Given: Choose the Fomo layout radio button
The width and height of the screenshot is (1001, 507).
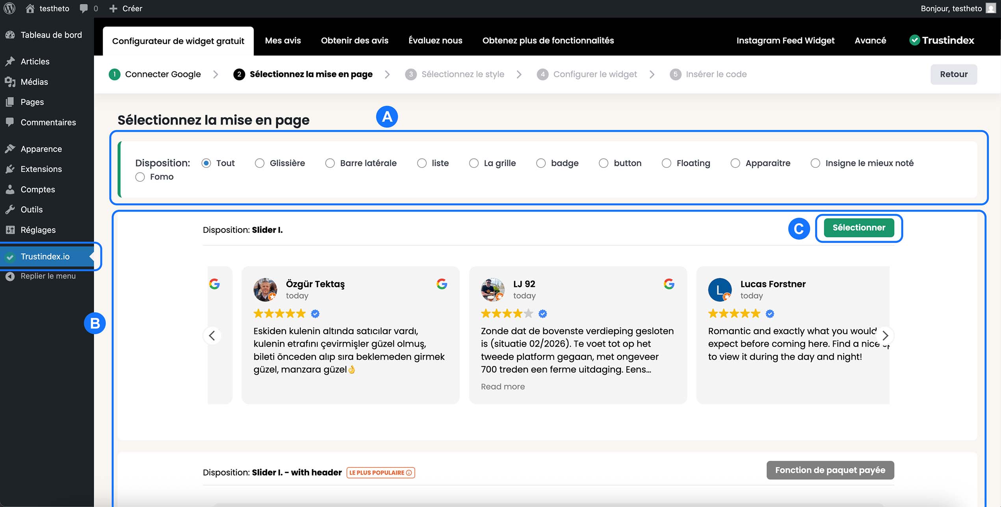Looking at the screenshot, I should (x=140, y=177).
